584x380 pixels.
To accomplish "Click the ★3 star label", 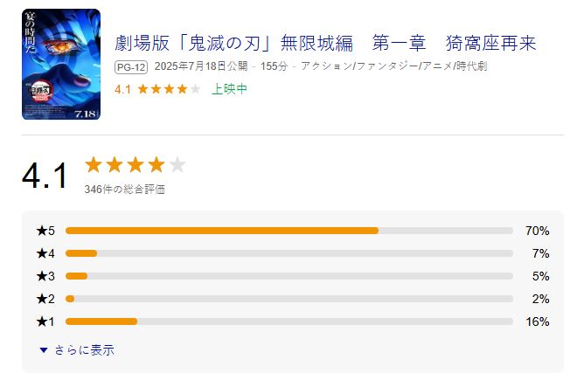I will [45, 276].
